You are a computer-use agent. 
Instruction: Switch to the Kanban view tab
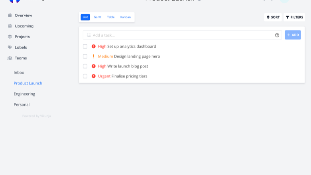(125, 17)
